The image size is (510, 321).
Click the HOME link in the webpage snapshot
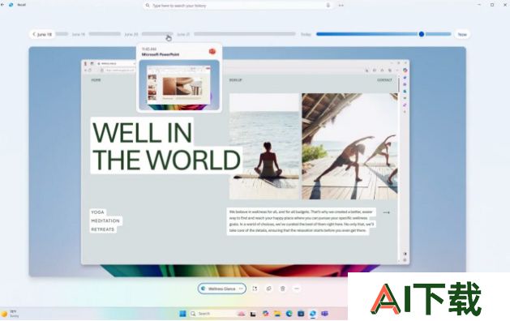(x=96, y=80)
